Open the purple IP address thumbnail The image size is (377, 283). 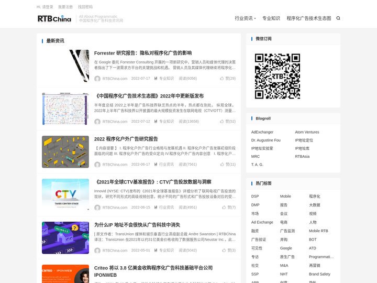(x=65, y=238)
